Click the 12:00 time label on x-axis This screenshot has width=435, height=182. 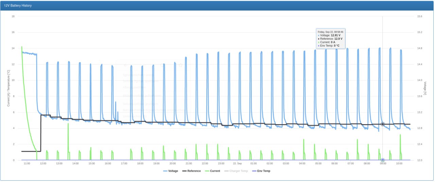pos(43,164)
